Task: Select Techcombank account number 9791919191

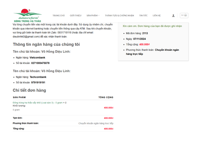Action: click(38, 83)
